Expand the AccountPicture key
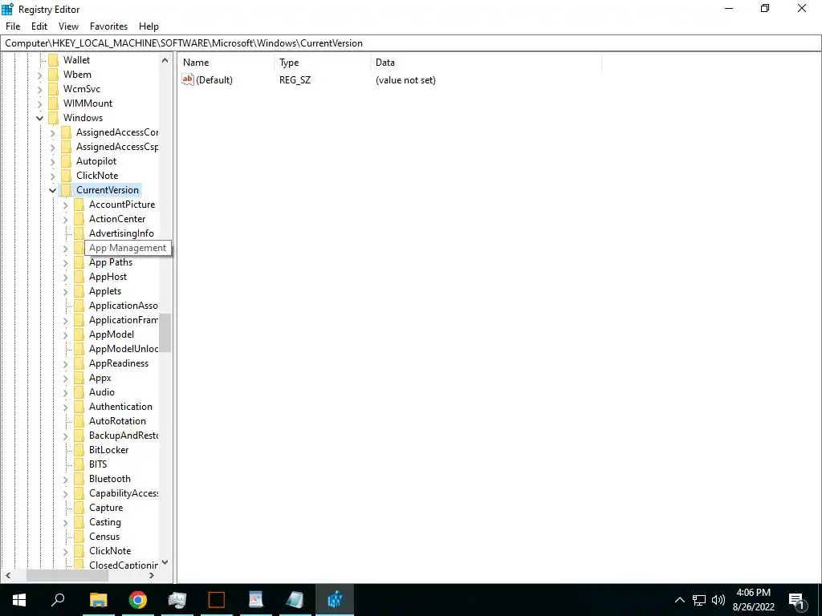 point(66,205)
